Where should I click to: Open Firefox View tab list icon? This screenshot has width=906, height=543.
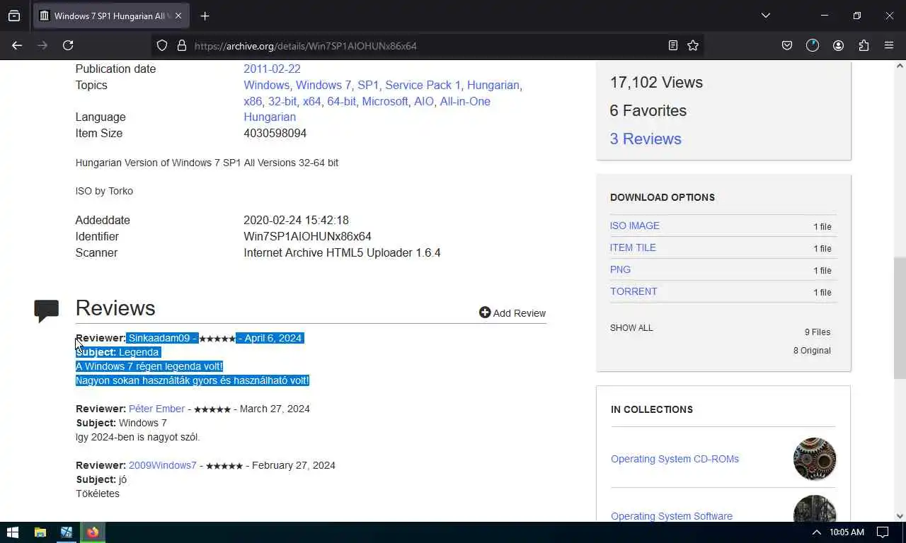click(x=14, y=16)
